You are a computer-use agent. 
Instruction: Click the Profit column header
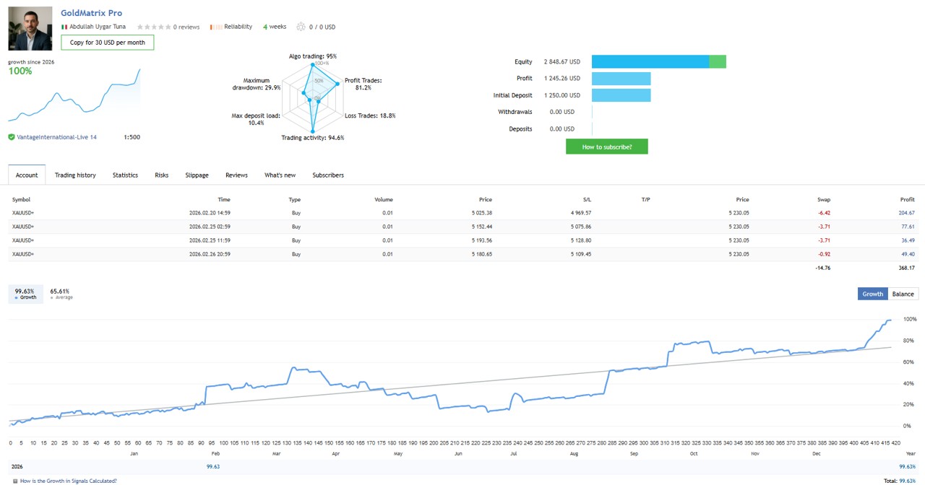[x=907, y=199]
